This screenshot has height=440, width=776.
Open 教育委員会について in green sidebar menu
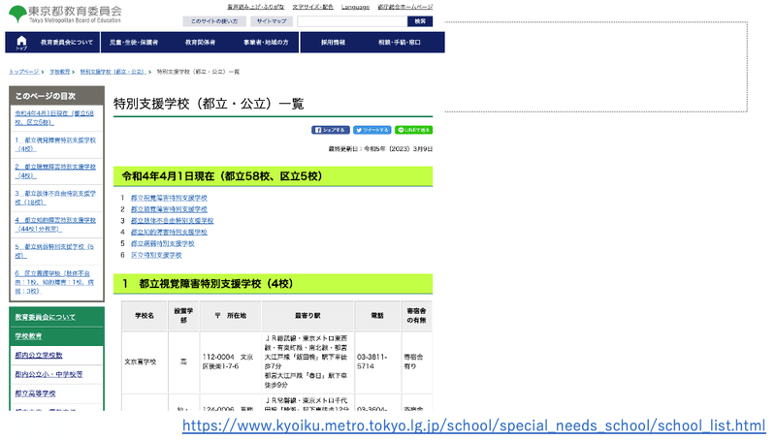(45, 317)
